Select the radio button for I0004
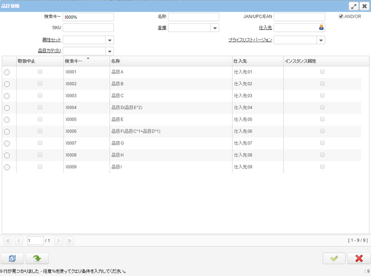Viewport: 371px width, 276px height. click(7, 108)
